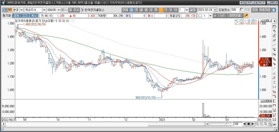Toggle the 당일 checkbox
This screenshot has width=279, height=132.
[x=241, y=9]
